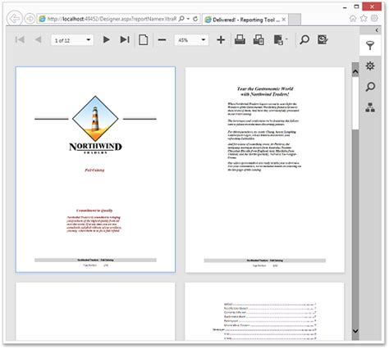The width and height of the screenshot is (389, 349).
Task: Click the browser forward button
Action: 30,19
